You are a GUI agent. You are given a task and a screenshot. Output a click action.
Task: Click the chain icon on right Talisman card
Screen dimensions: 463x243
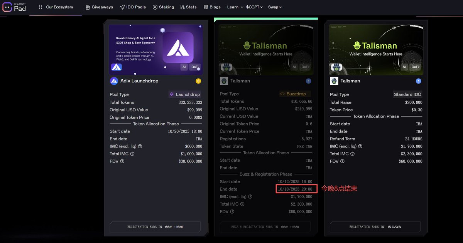click(418, 81)
